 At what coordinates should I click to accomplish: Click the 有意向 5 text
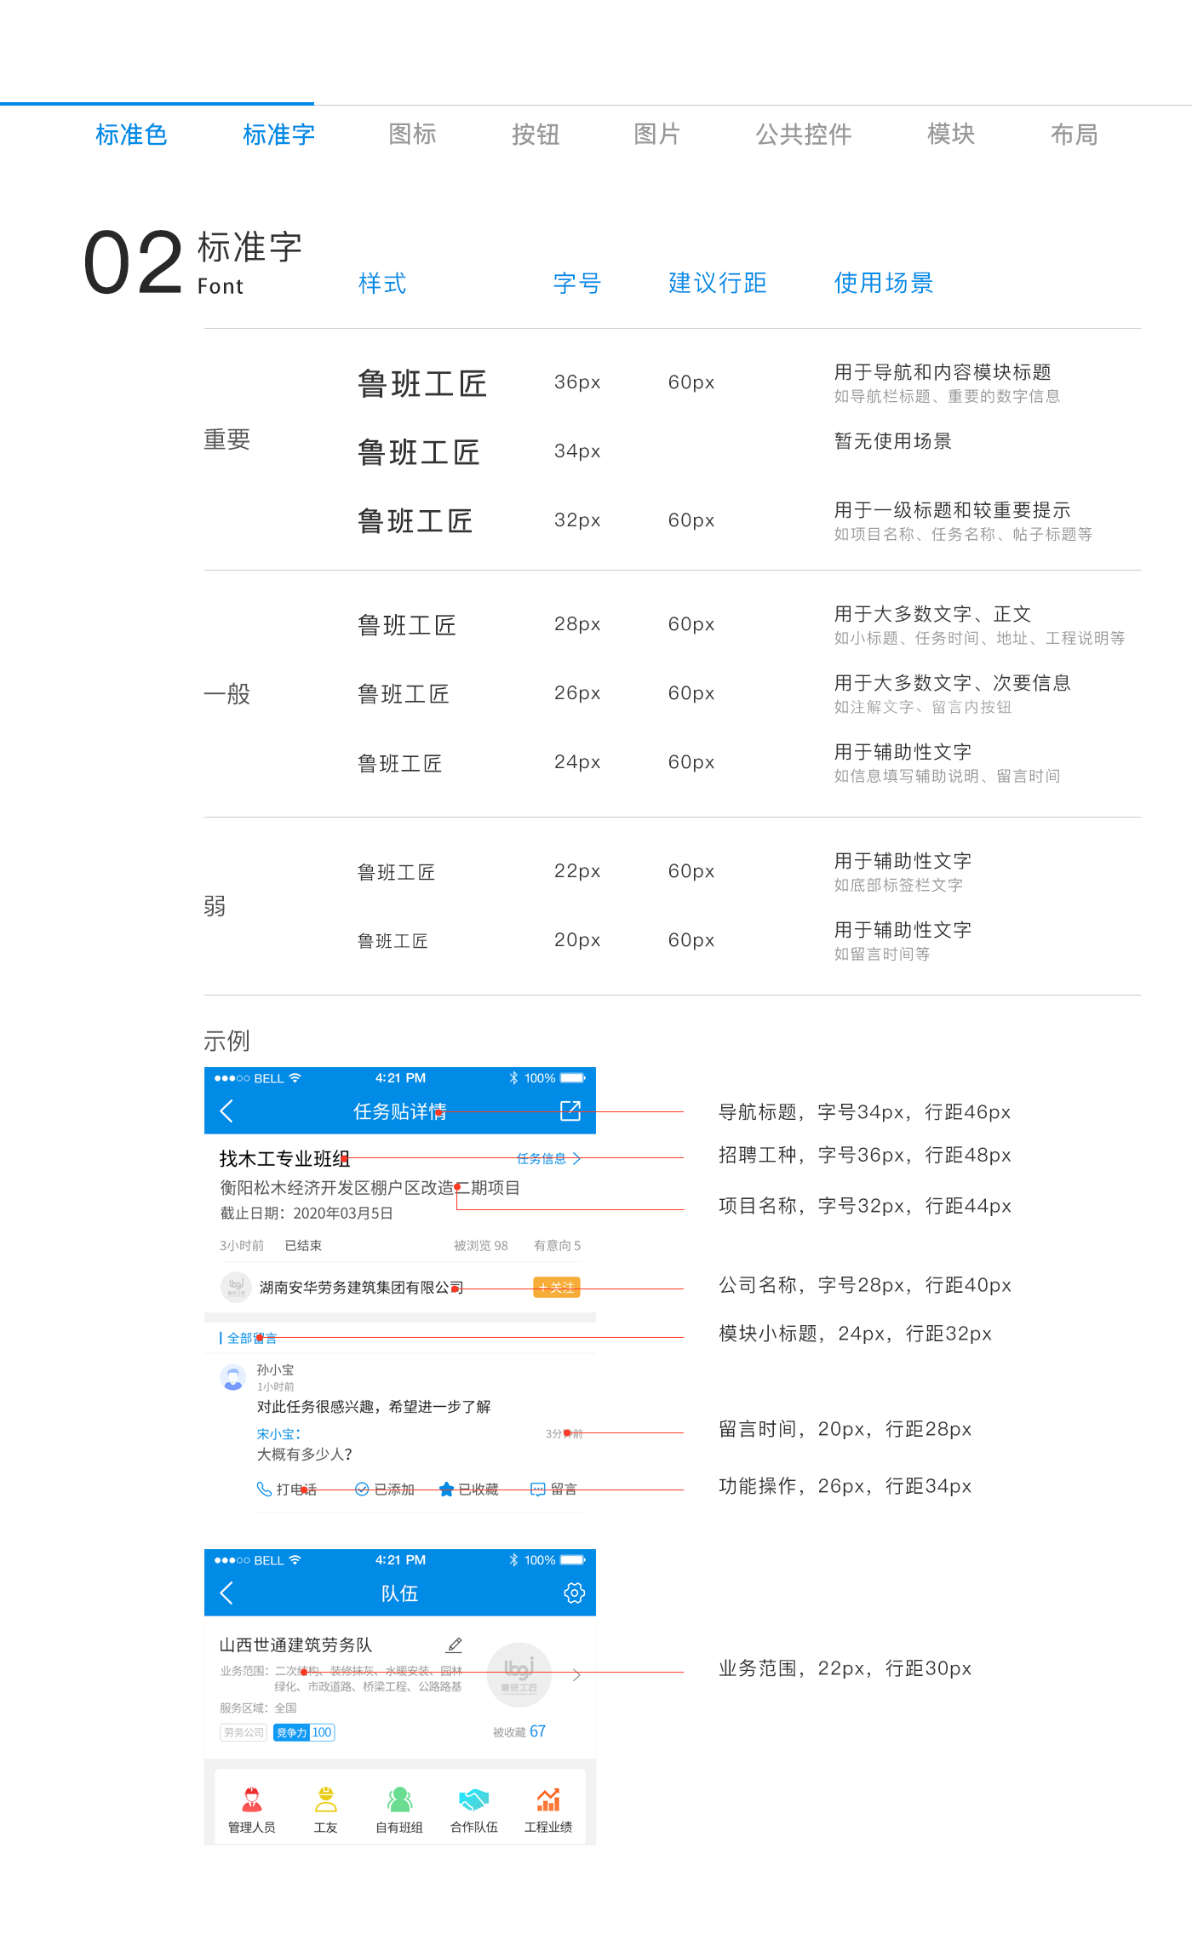[x=558, y=1245]
